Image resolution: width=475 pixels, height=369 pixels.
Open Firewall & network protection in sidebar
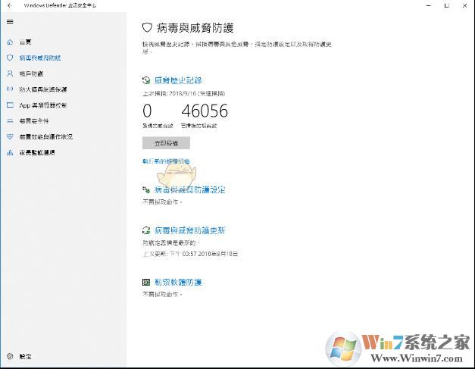point(42,89)
